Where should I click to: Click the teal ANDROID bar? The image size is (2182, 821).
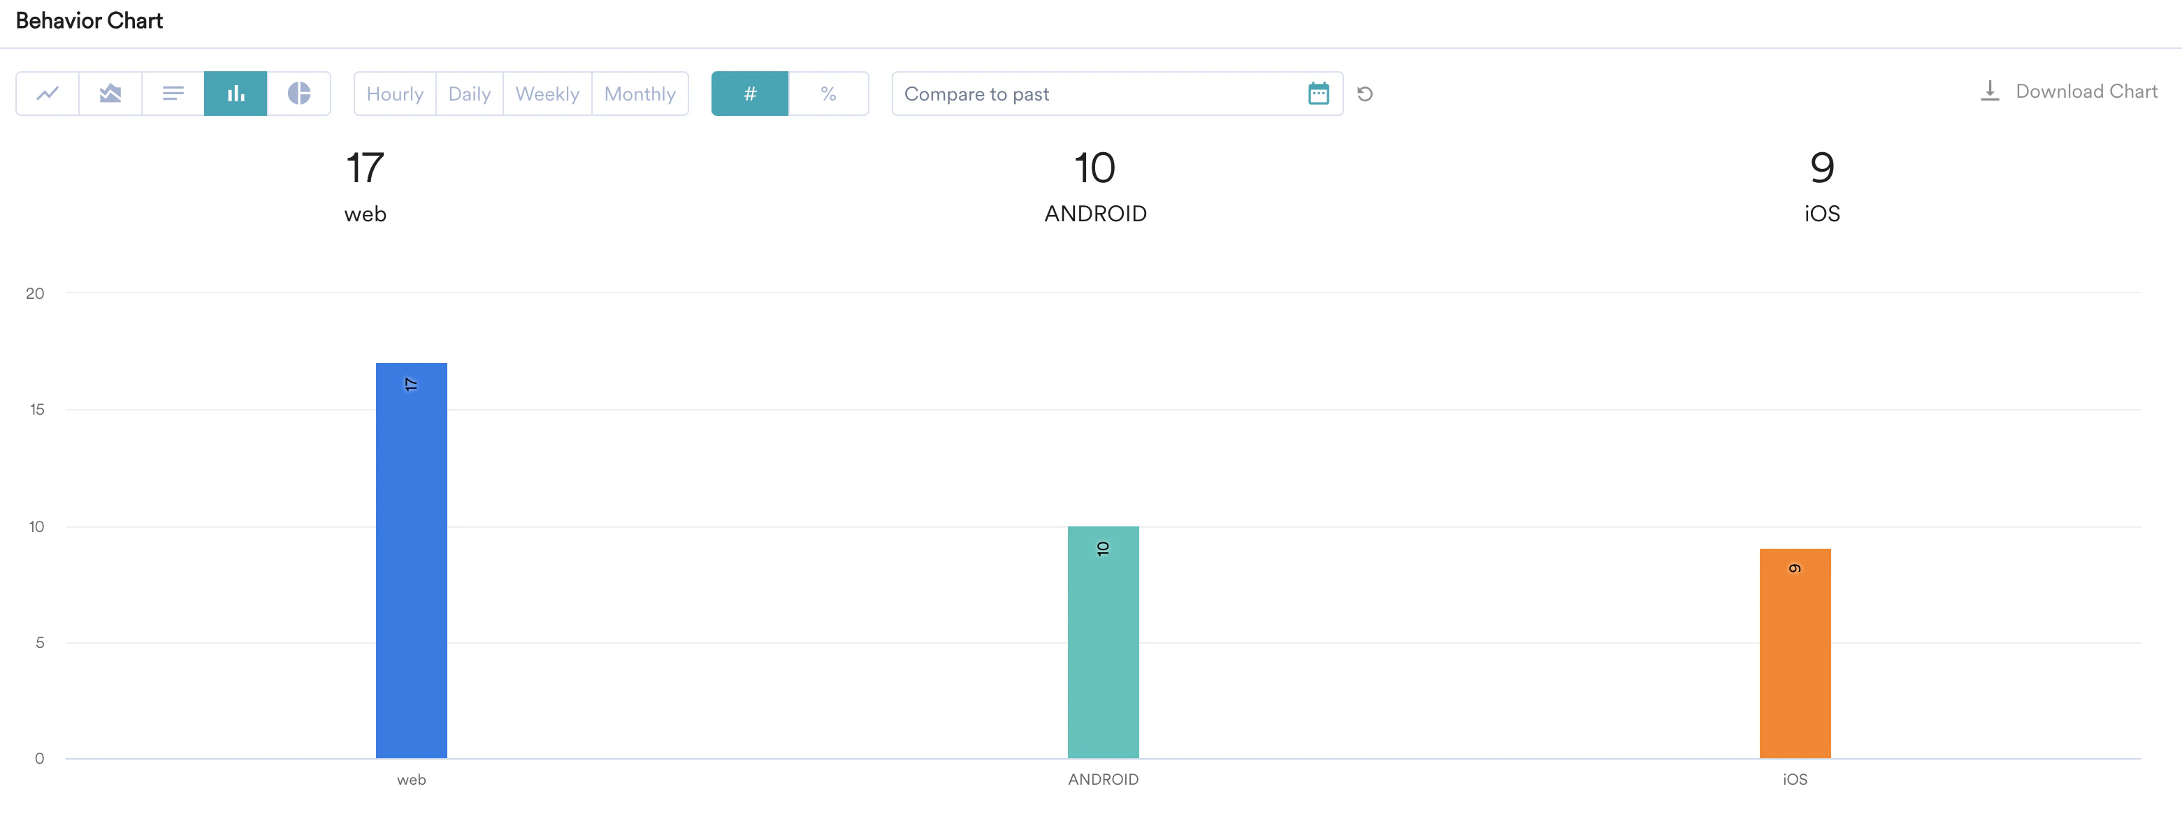tap(1103, 642)
